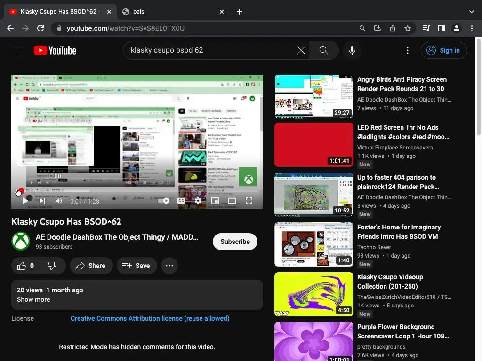The width and height of the screenshot is (482, 361).
Task: Dislike the video with thumbs down
Action: click(53, 266)
